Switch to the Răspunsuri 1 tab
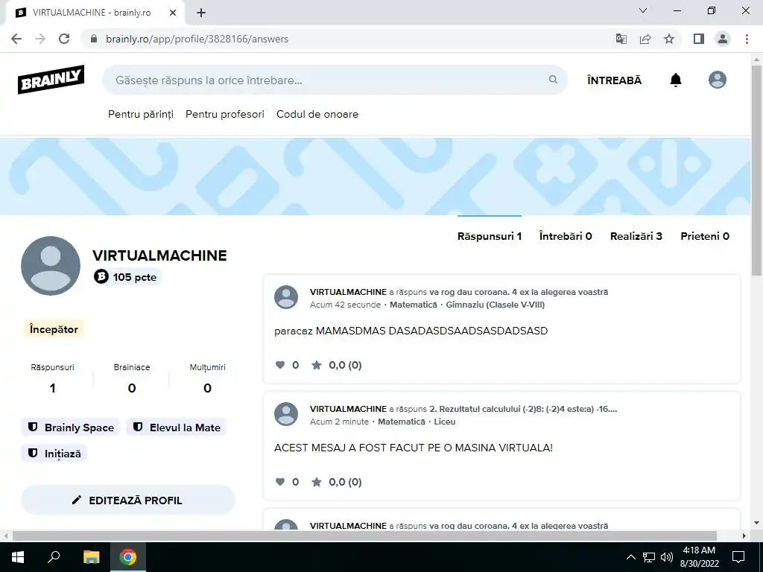This screenshot has width=763, height=572. tap(490, 236)
